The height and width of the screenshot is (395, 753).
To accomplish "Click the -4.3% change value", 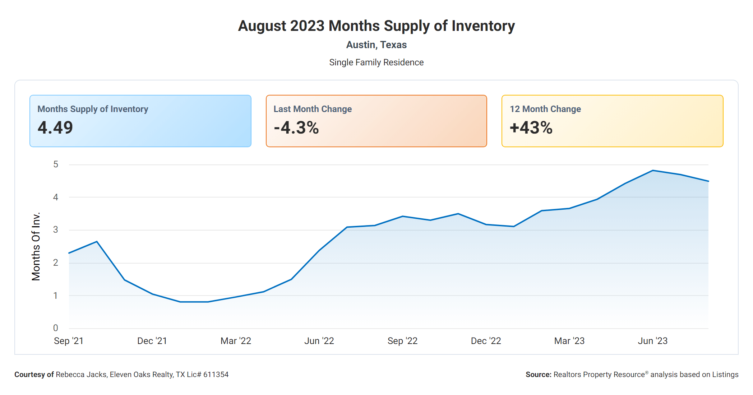I will pos(296,128).
